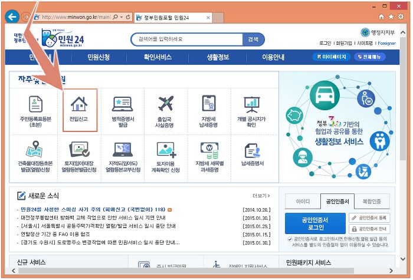Open the 개별 공시지가 확인 chart icon
This screenshot has width=413, height=280.
click(252, 105)
